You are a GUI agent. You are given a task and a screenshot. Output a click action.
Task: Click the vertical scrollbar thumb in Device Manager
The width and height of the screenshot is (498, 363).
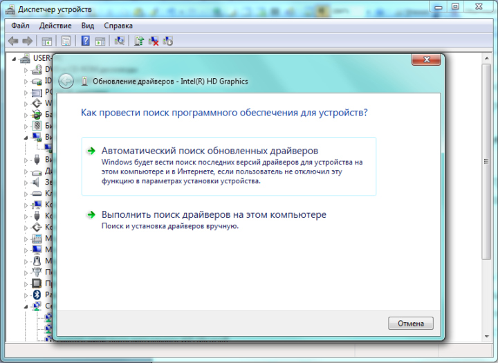[x=486, y=162]
